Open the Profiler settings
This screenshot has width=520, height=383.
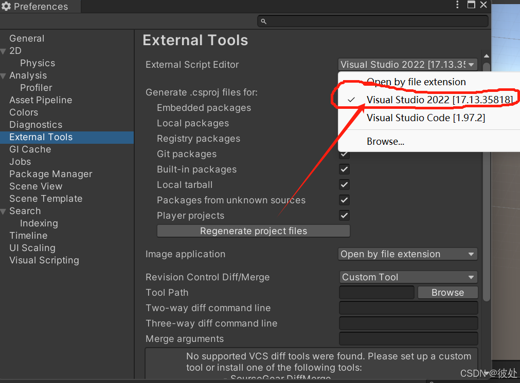pyautogui.click(x=36, y=88)
